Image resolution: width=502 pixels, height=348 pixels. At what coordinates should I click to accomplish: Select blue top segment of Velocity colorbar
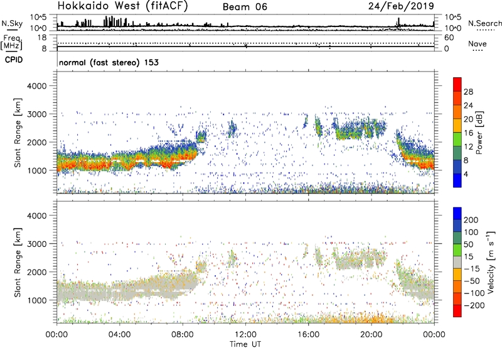point(457,214)
